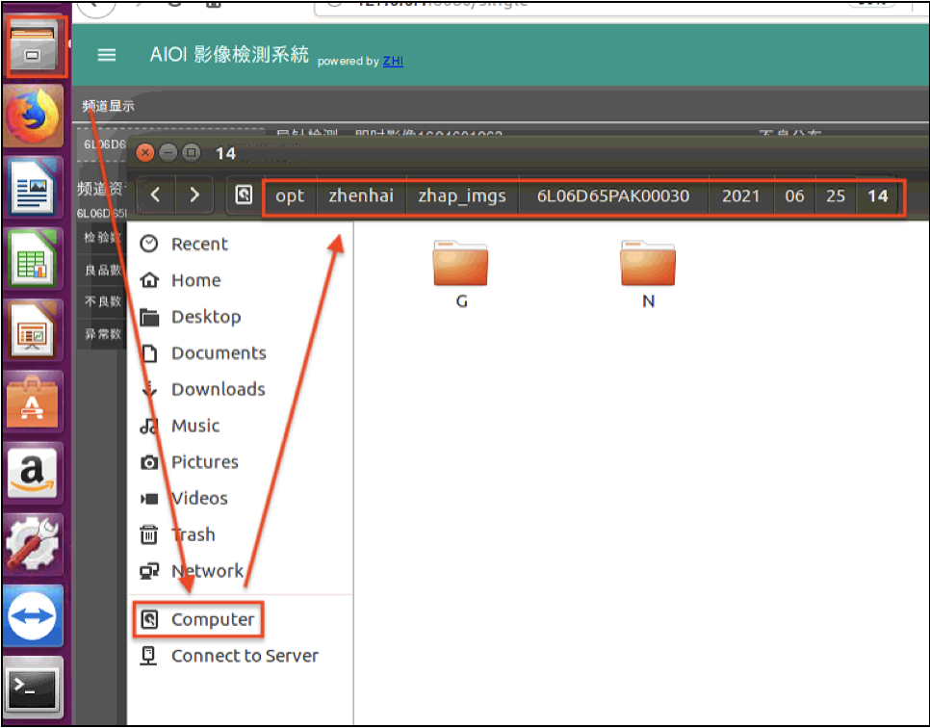Click the hamburger menu in AIOI header

click(x=107, y=56)
